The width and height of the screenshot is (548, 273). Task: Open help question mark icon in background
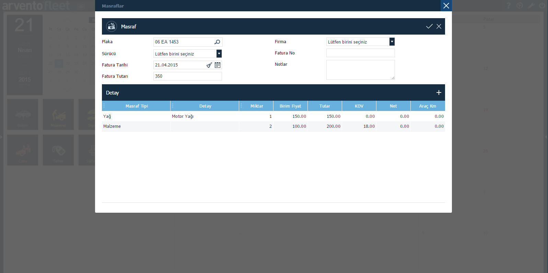click(509, 5)
